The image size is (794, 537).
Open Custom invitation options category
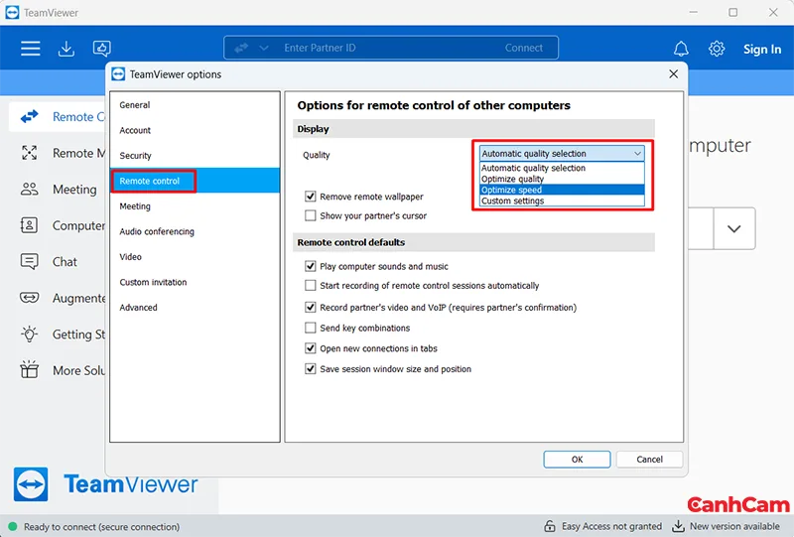pos(195,282)
